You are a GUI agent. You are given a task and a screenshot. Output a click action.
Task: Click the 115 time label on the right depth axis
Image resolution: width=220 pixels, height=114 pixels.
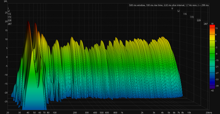(x=185, y=14)
